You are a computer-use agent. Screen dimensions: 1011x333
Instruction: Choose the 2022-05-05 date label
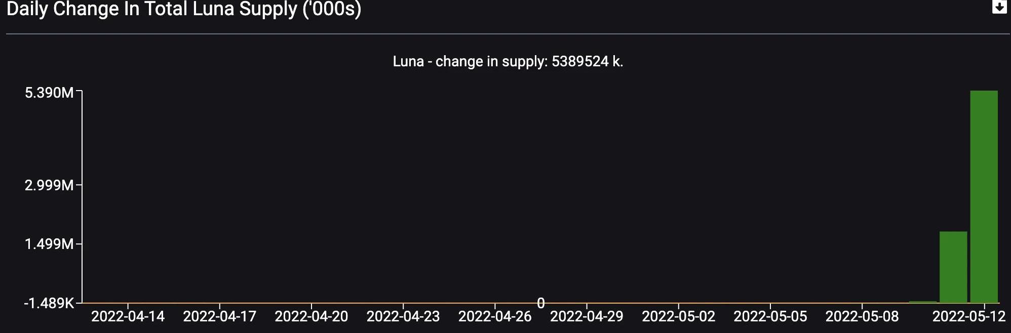pyautogui.click(x=770, y=317)
